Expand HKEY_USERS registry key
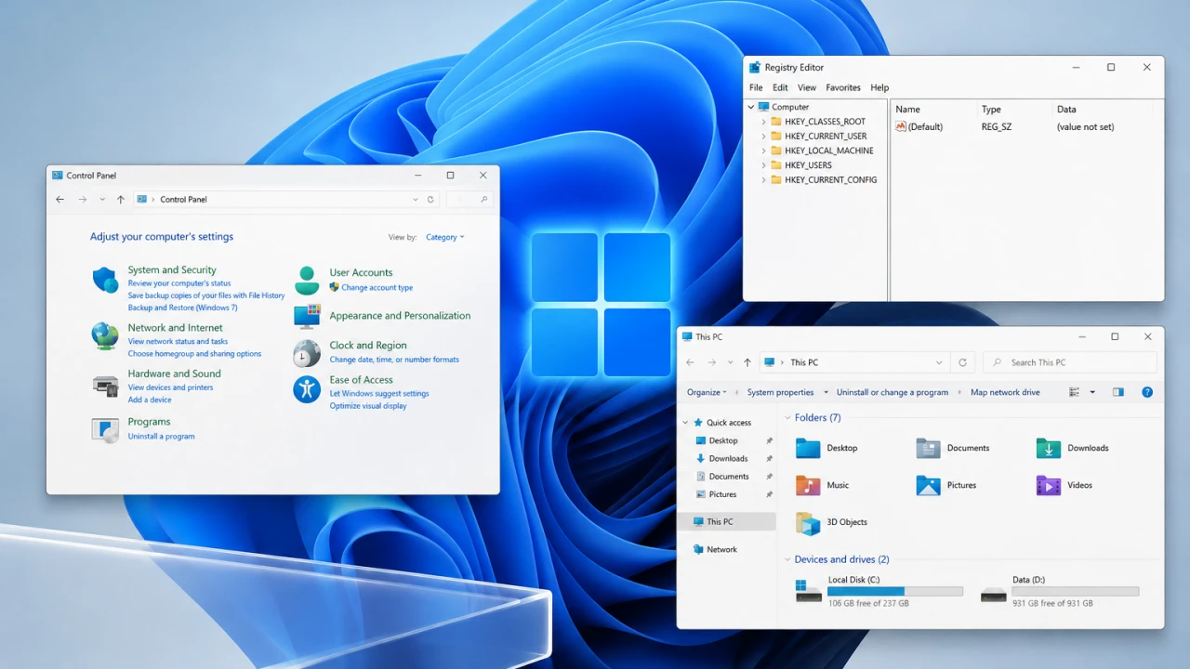1190x669 pixels. (x=764, y=165)
